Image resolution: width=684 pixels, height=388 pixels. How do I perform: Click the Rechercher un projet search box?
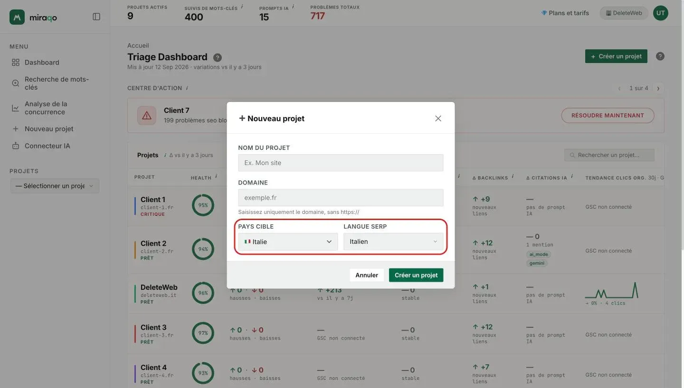(x=609, y=155)
